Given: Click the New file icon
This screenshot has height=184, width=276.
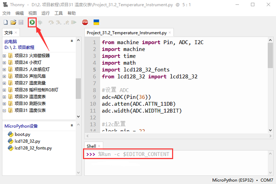Looking at the screenshot, I should click(x=6, y=22).
